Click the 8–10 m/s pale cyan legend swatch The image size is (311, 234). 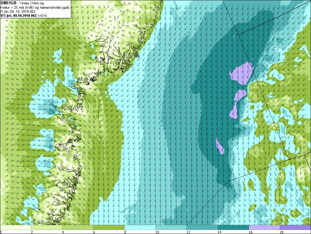point(140,227)
